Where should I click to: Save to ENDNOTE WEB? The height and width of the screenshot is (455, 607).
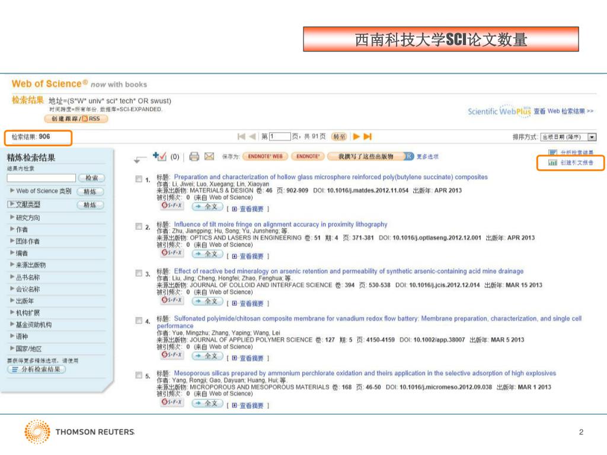pos(265,156)
